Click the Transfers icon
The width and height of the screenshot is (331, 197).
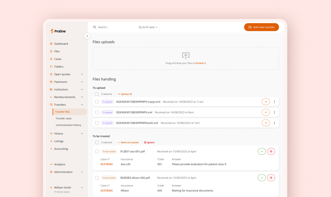pyautogui.click(x=51, y=105)
